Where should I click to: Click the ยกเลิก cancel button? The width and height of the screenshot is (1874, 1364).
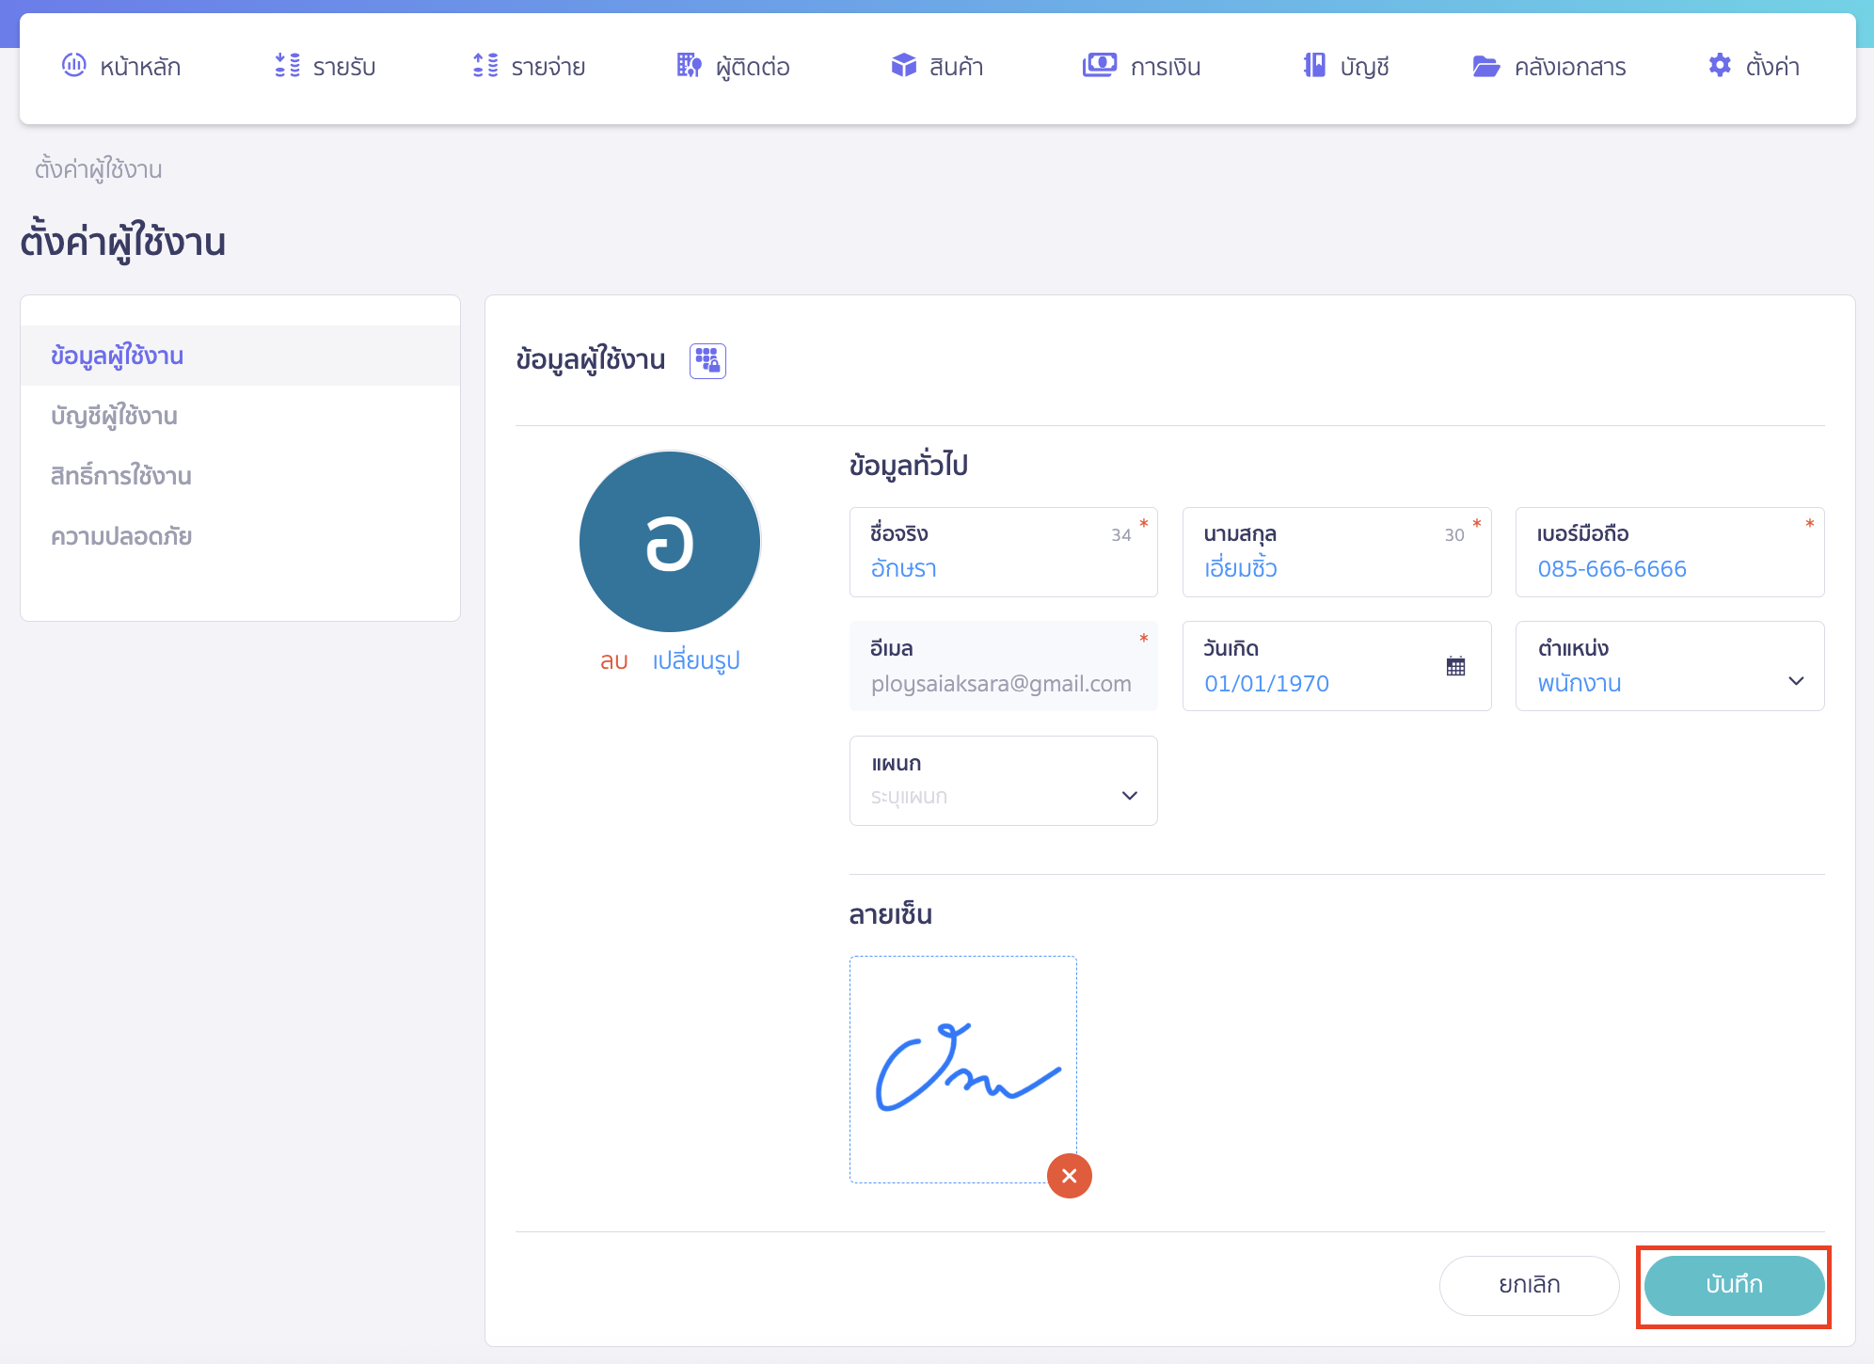tap(1529, 1285)
